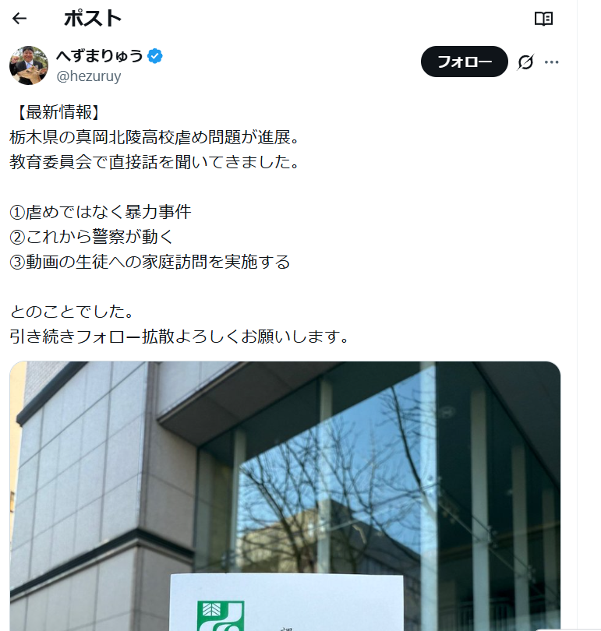Click the blue verified badge
The width and height of the screenshot is (601, 631).
[155, 56]
